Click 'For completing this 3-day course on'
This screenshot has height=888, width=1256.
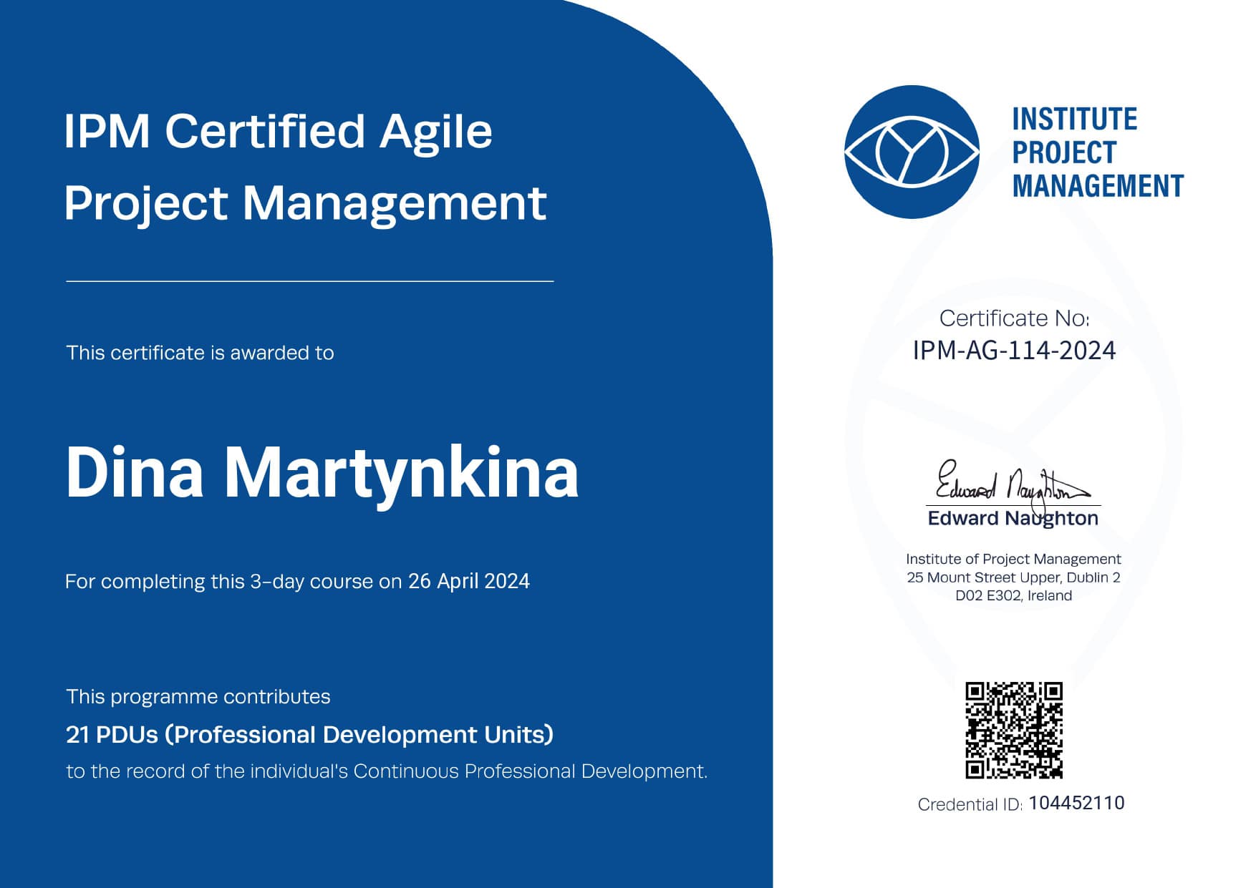pyautogui.click(x=233, y=581)
